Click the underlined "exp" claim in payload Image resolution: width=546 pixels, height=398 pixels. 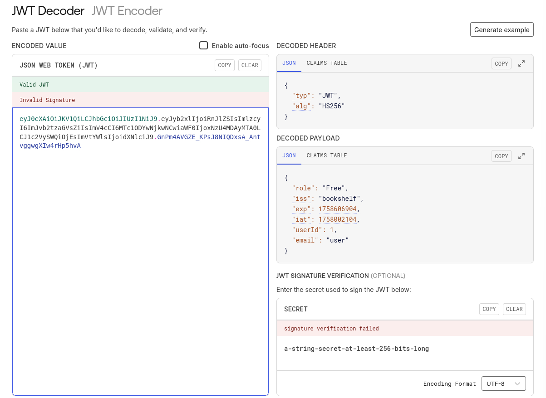point(301,209)
